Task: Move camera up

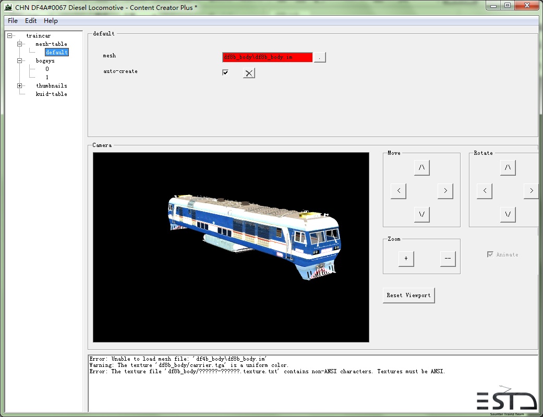Action: 422,167
